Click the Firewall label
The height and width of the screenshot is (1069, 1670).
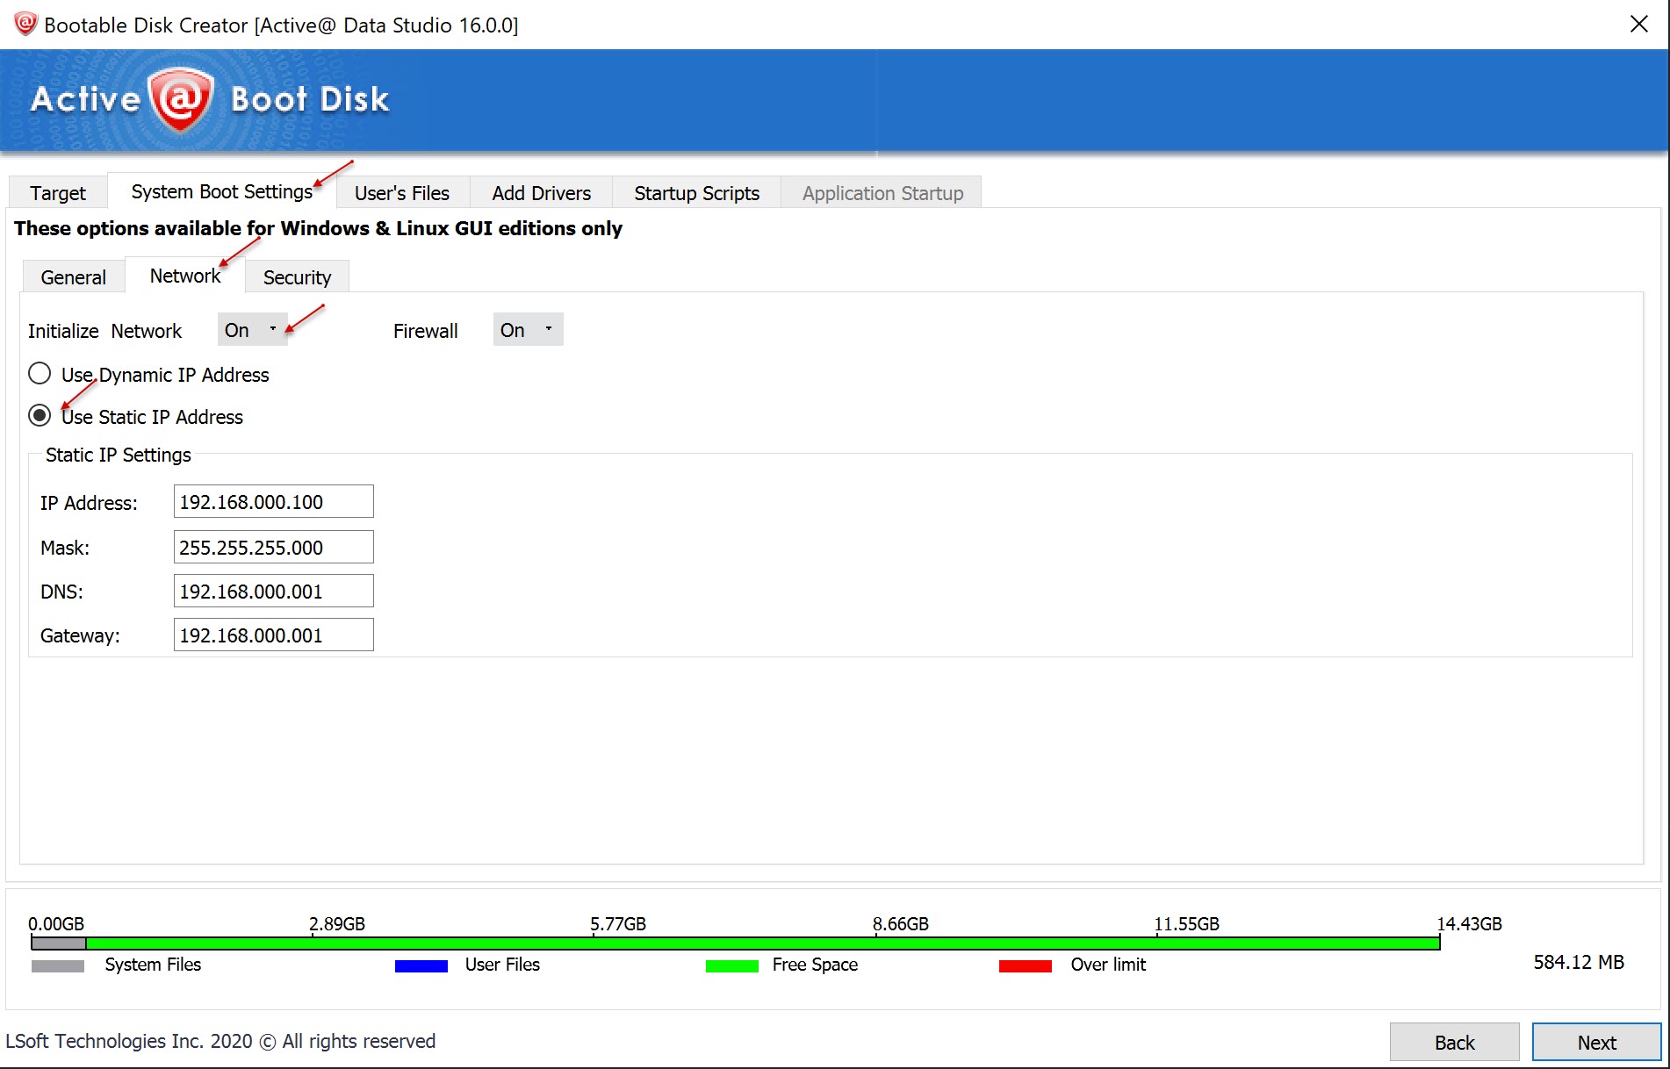(426, 331)
